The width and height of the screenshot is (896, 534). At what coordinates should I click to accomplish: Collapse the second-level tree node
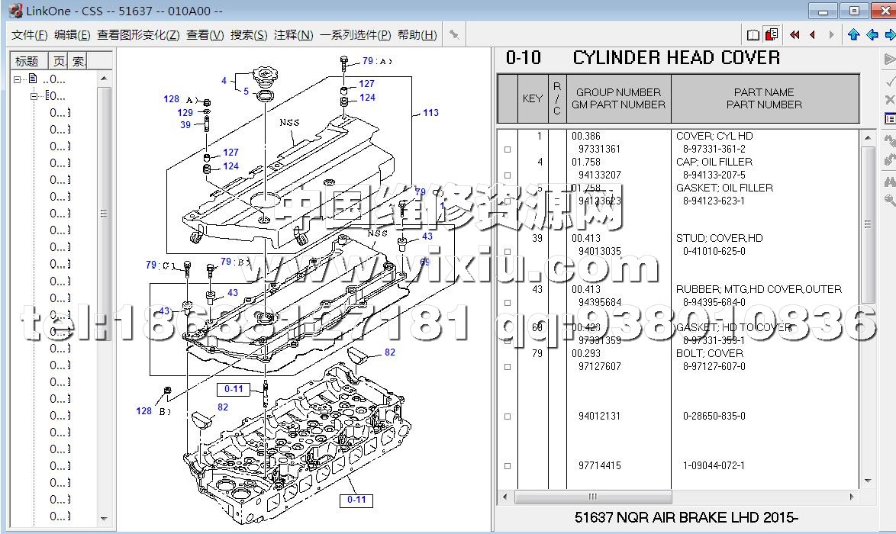coord(34,96)
